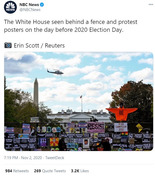Click the tweet text about the White House

[x=71, y=26]
